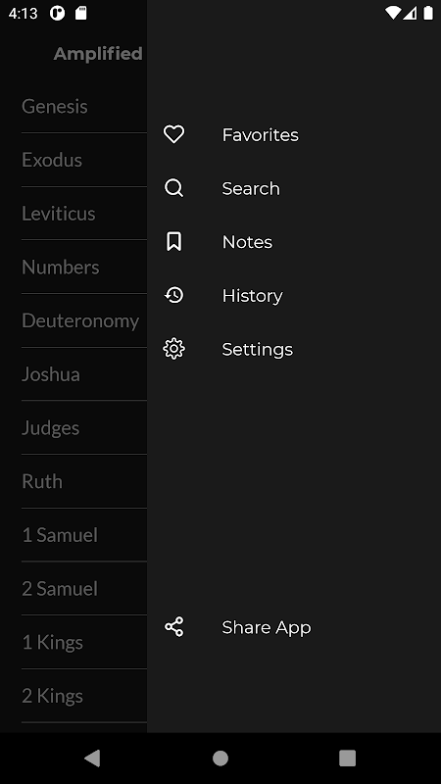Open the Notes menu entry
441x784 pixels.
click(x=294, y=241)
